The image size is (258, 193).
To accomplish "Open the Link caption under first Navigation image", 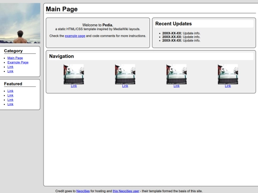I will [x=74, y=86].
